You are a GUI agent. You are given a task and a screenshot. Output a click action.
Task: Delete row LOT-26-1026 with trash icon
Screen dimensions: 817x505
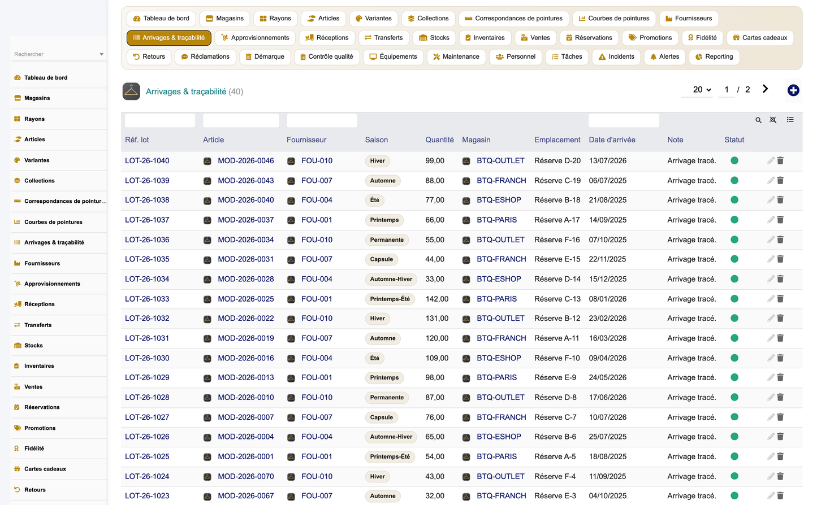coord(780,437)
